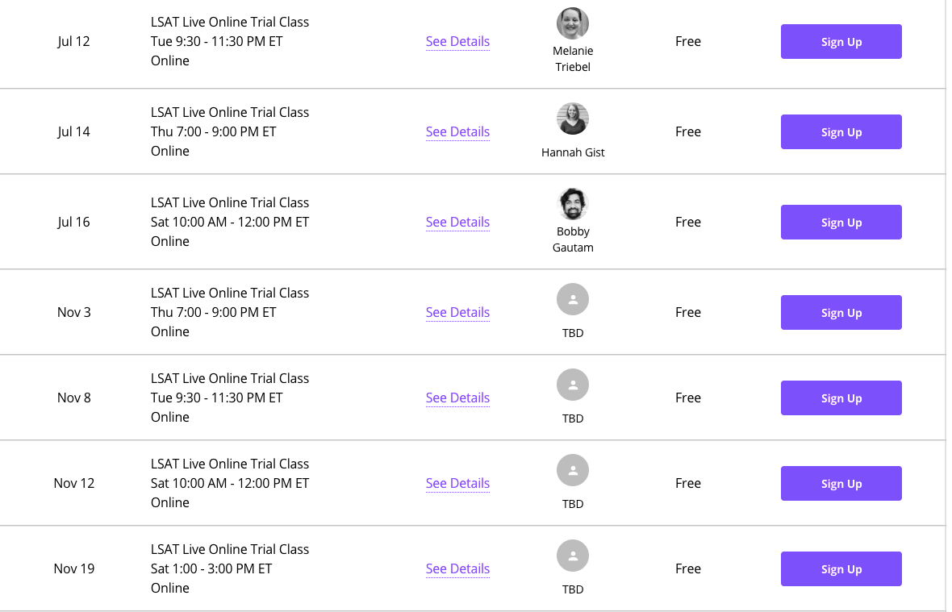Open See Details for the Jul 14 class
This screenshot has width=952, height=612.
pyautogui.click(x=457, y=131)
